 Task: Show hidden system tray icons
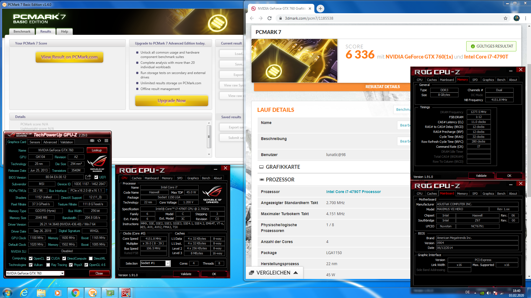click(x=475, y=293)
